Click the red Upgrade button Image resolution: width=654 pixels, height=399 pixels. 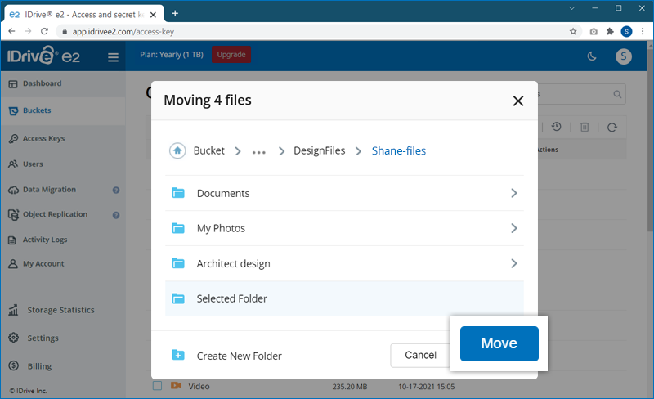coord(231,55)
